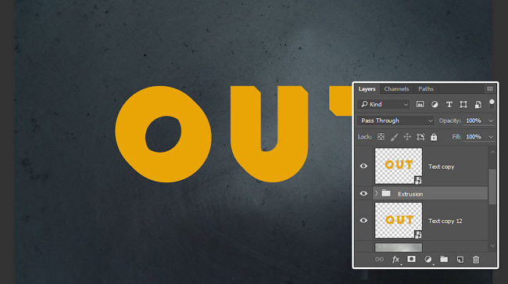Hide the Extrusion group

coord(363,193)
